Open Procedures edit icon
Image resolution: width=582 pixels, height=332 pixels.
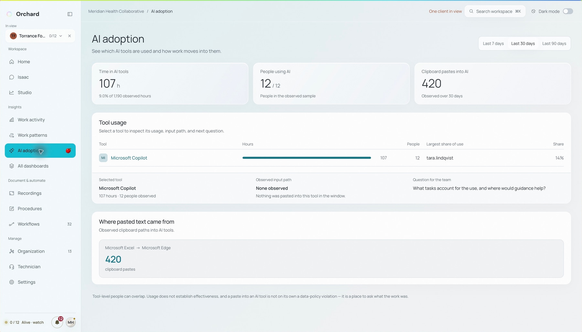pyautogui.click(x=12, y=209)
